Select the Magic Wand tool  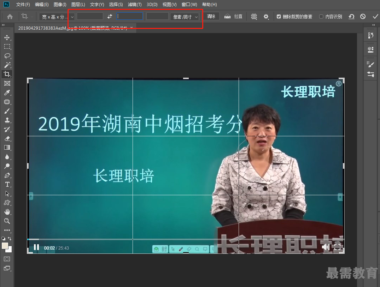coord(7,65)
